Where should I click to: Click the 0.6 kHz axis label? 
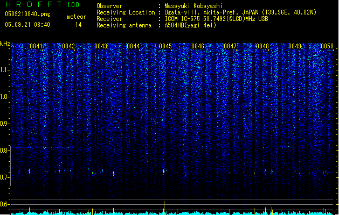(4, 204)
